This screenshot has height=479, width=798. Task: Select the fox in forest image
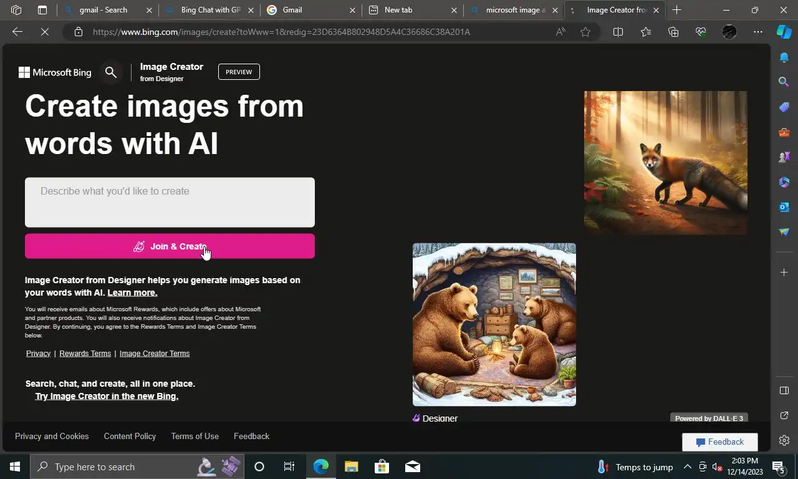pos(665,163)
